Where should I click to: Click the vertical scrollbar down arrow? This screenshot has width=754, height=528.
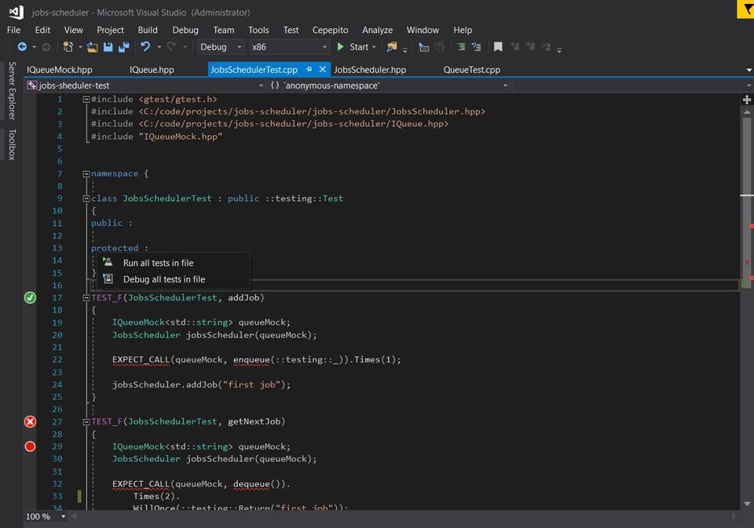pos(747,504)
